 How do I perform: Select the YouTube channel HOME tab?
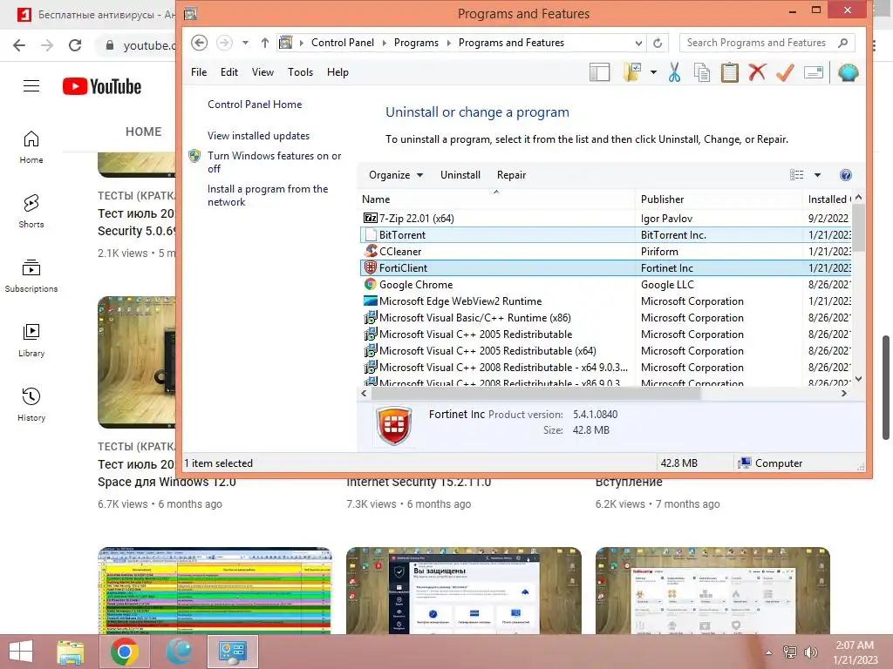click(144, 132)
